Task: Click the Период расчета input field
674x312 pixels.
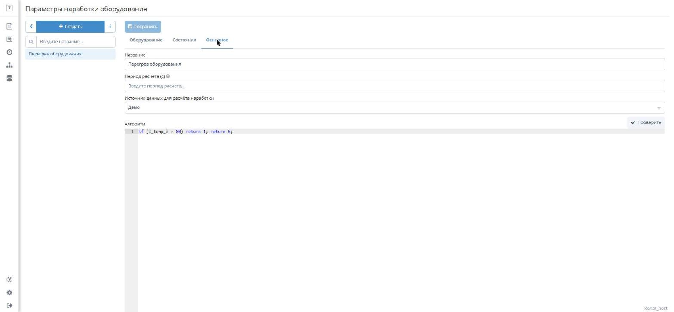Action: click(x=394, y=86)
